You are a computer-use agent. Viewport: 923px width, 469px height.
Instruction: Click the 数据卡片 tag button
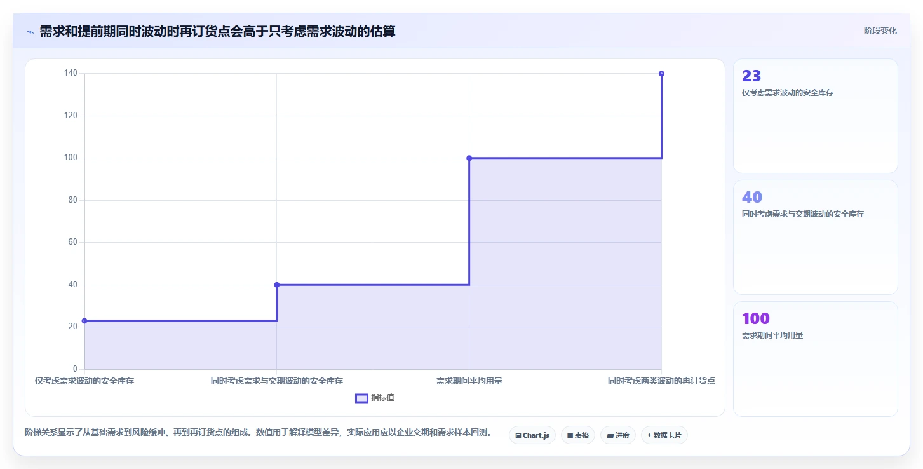(x=664, y=435)
